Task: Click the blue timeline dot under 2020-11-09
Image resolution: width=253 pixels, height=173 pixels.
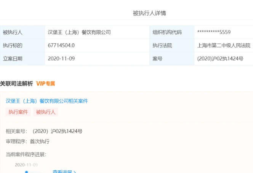Action: pyautogui.click(x=27, y=172)
